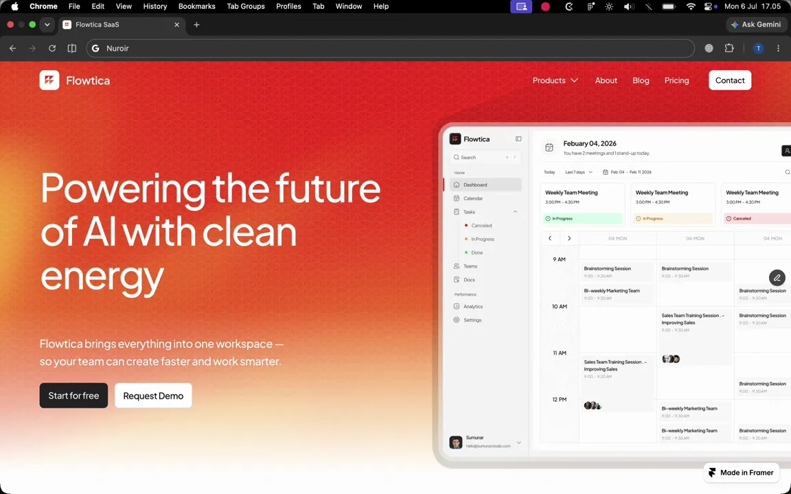Open a new tab with plus icon

tap(197, 25)
